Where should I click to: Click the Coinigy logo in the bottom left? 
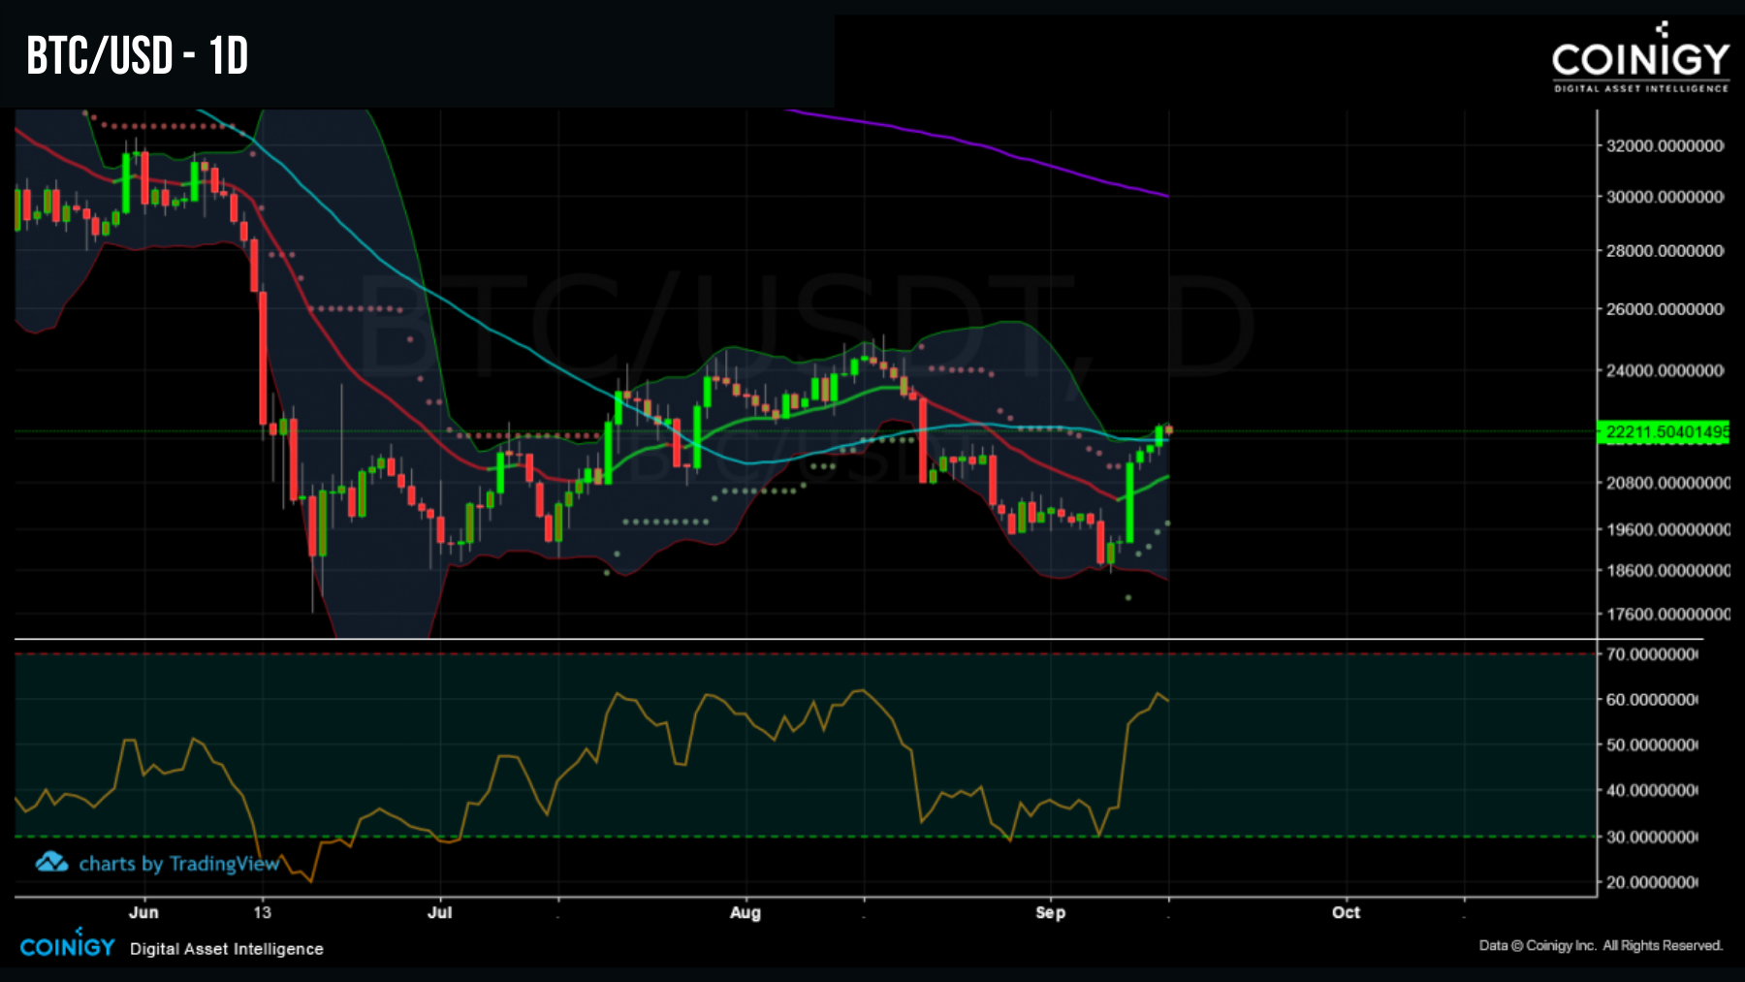(x=66, y=947)
